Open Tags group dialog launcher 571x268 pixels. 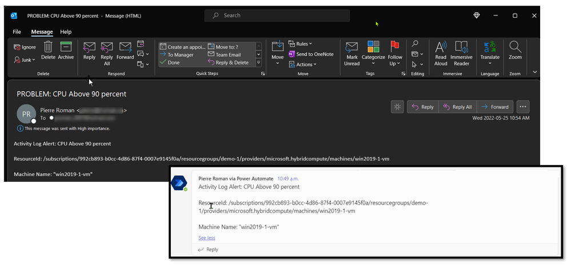coord(403,74)
